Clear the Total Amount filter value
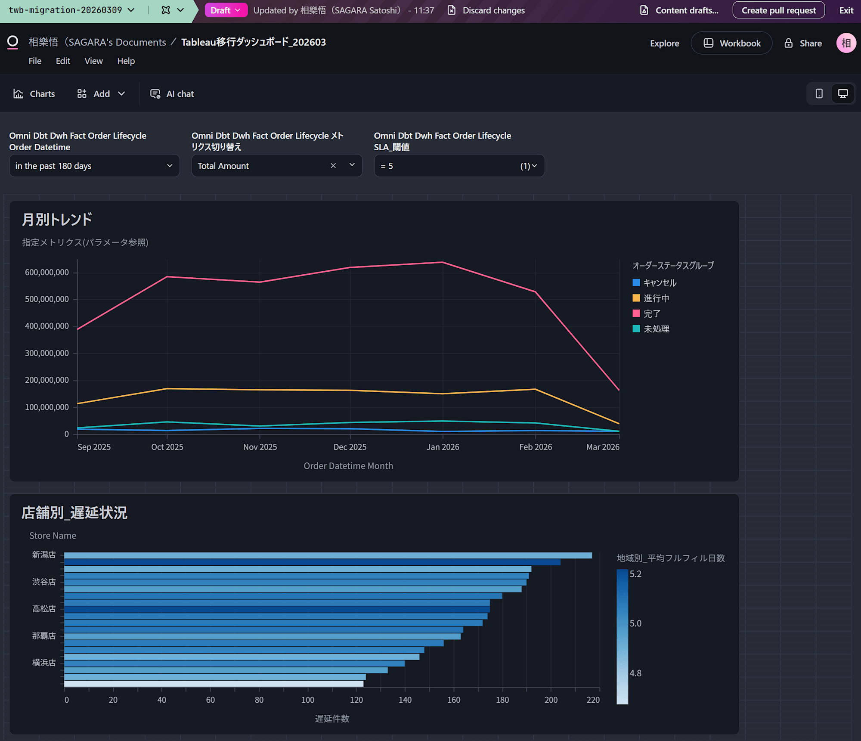Screen dimensions: 861x741 [333, 166]
